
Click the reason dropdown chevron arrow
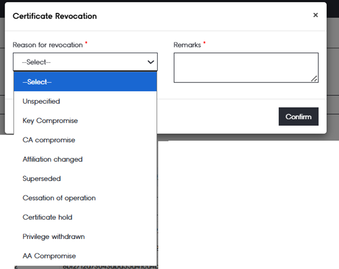pyautogui.click(x=150, y=62)
